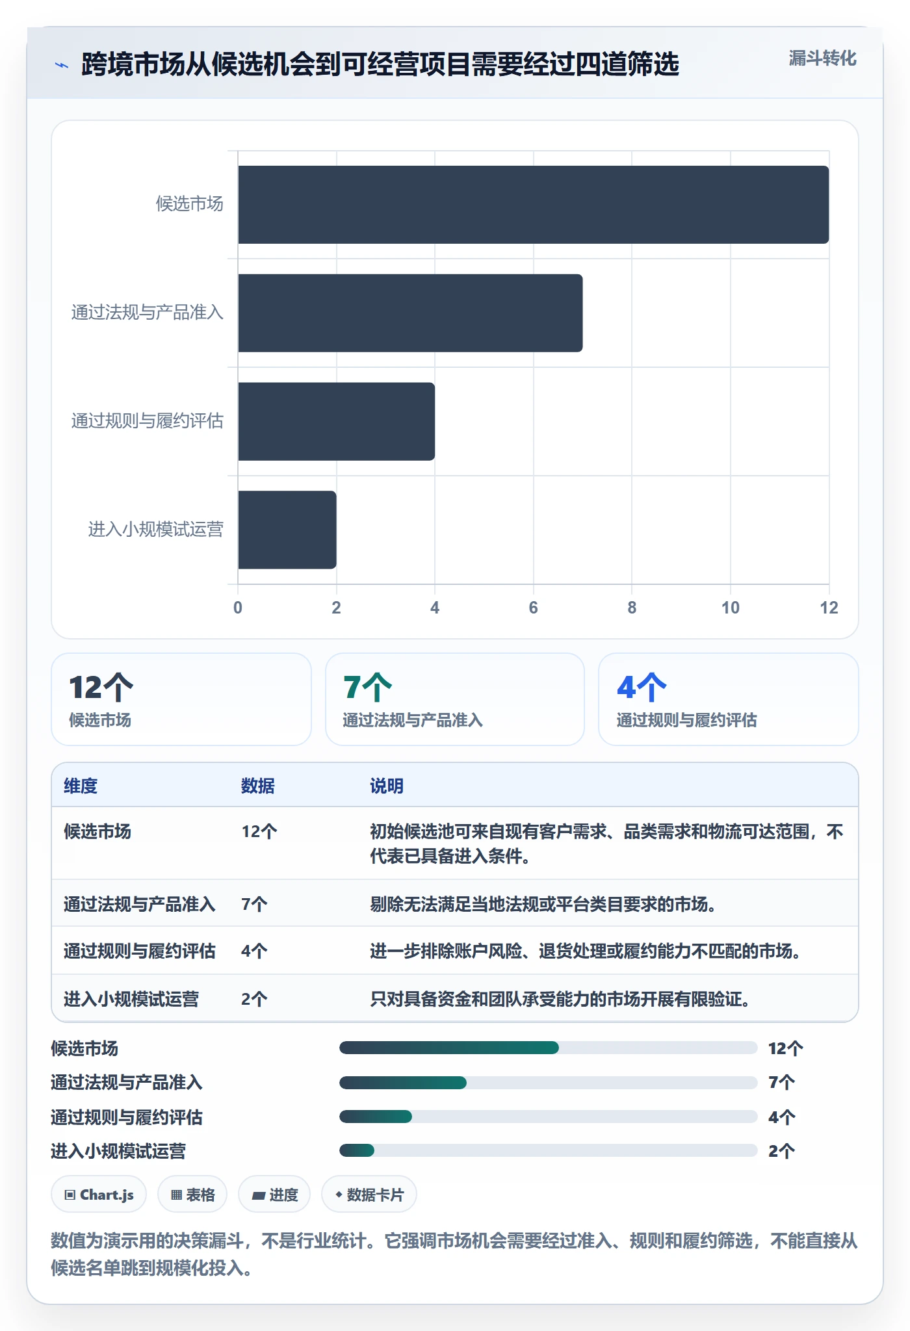Click the 表格 chip

pyautogui.click(x=192, y=1195)
